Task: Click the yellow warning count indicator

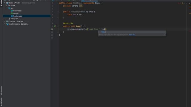Action: tap(183, 3)
